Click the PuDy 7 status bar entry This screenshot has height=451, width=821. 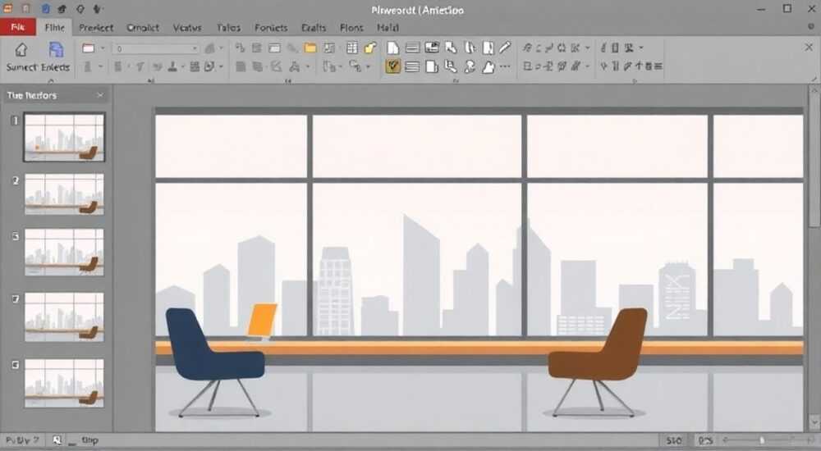click(22, 440)
